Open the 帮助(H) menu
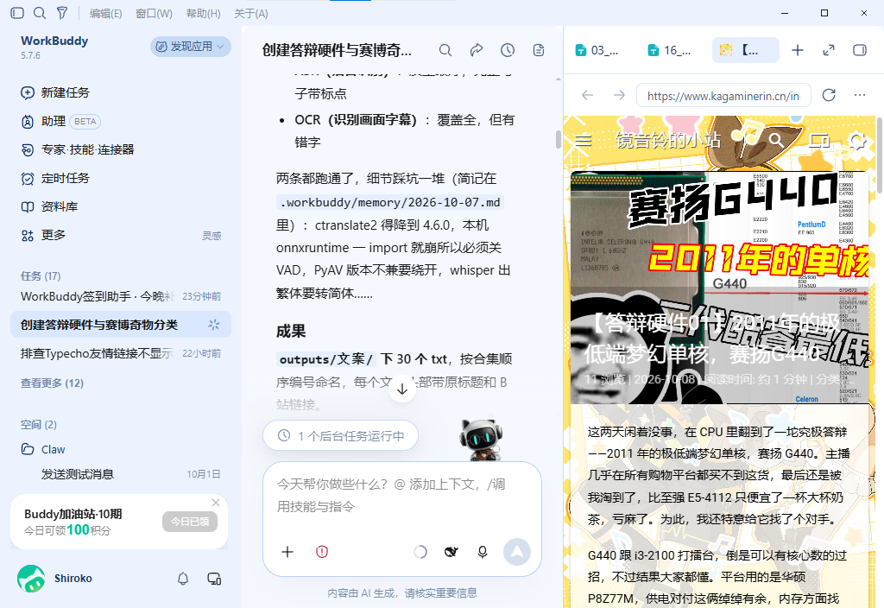Viewport: 884px width, 608px height. [203, 14]
